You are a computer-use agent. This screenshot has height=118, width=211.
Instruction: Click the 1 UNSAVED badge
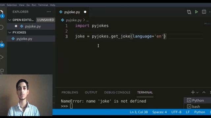click(x=45, y=20)
